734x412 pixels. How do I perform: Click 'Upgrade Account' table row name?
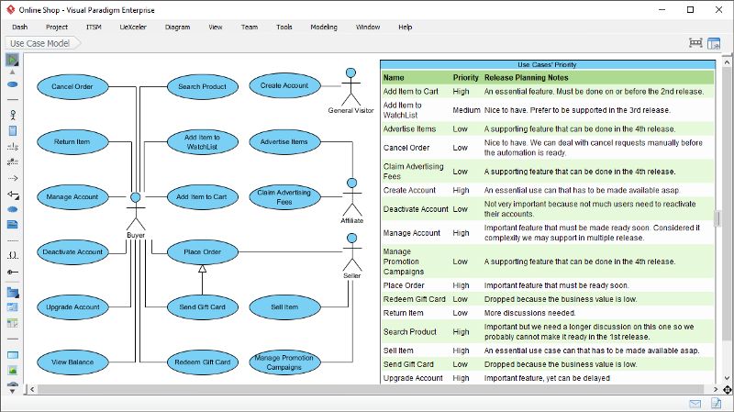(x=413, y=378)
